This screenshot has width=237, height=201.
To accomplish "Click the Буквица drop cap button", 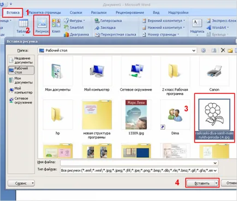I will tap(217, 34).
